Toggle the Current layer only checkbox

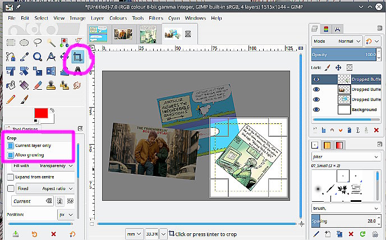pyautogui.click(x=11, y=146)
